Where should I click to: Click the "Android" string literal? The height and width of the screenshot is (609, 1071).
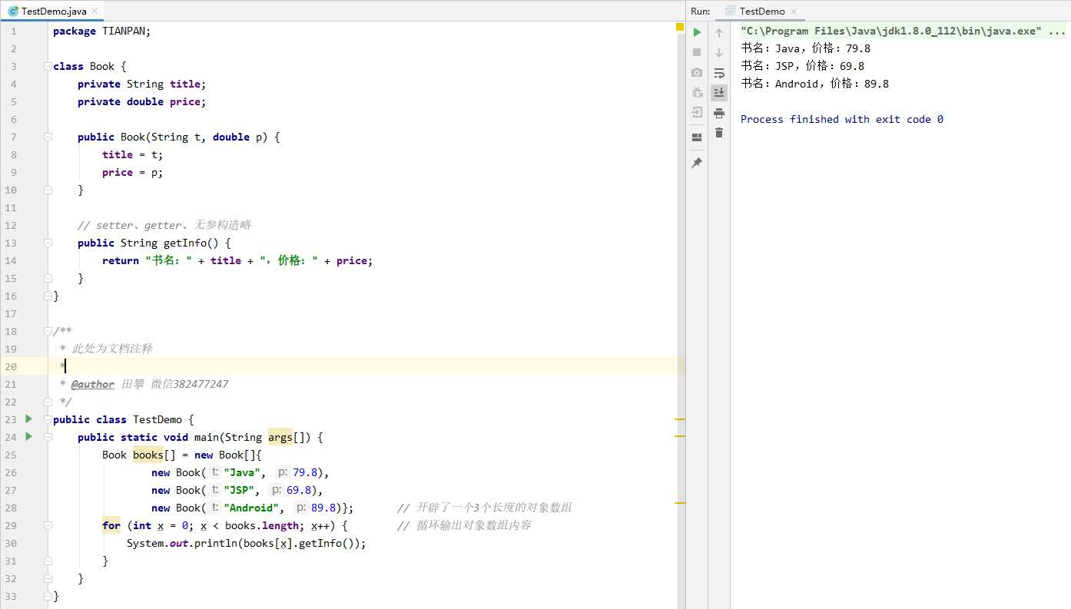click(x=253, y=508)
